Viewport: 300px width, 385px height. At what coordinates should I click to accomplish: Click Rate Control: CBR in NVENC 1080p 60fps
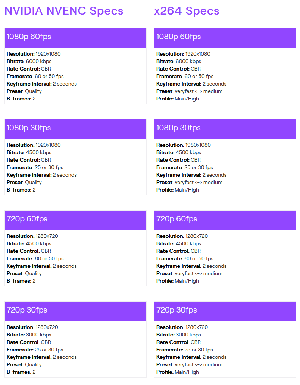click(29, 69)
